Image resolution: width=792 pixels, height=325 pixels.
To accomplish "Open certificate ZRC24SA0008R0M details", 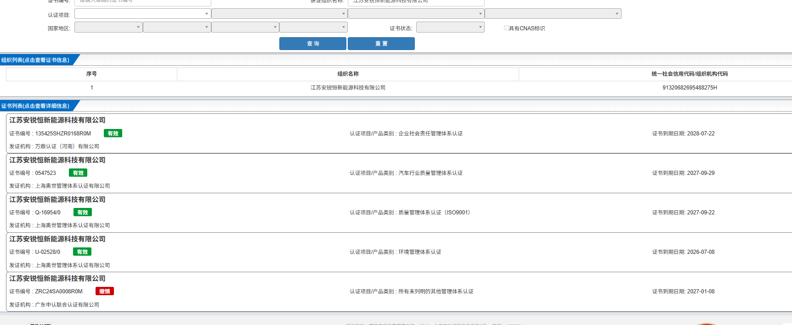I will 59,291.
